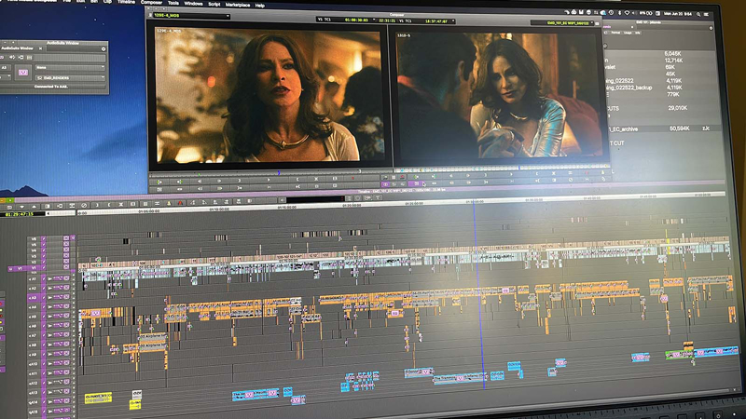Screen dimensions: 746x419
Task: Open the File menu
Action: 67,2
